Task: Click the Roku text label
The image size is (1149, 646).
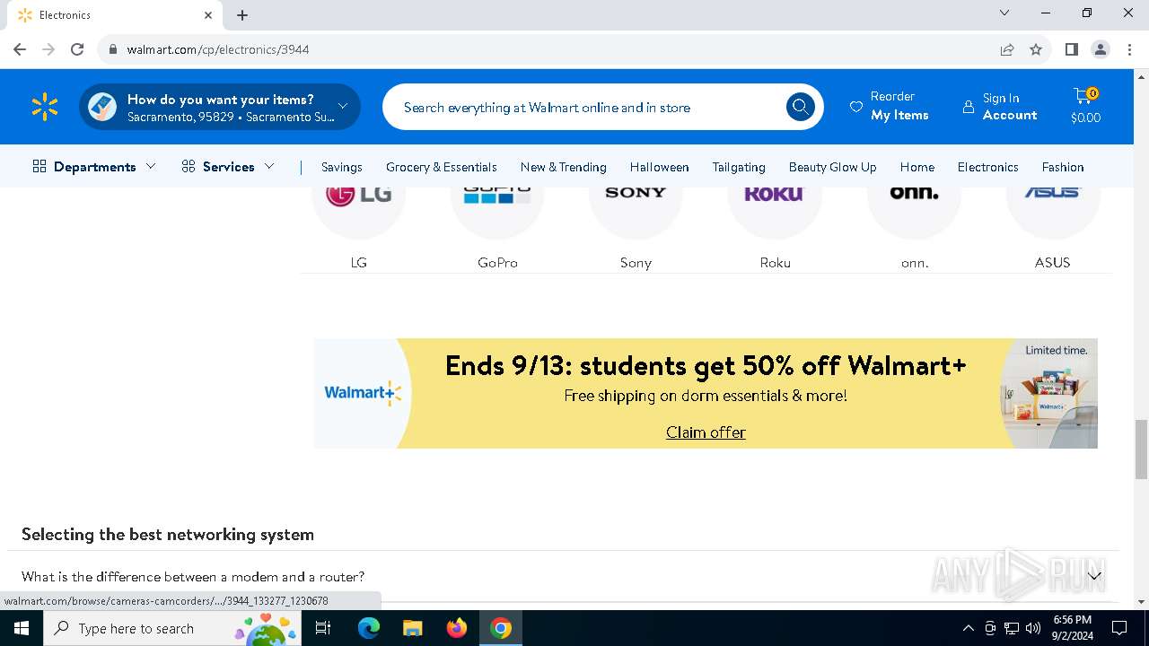Action: tap(776, 263)
